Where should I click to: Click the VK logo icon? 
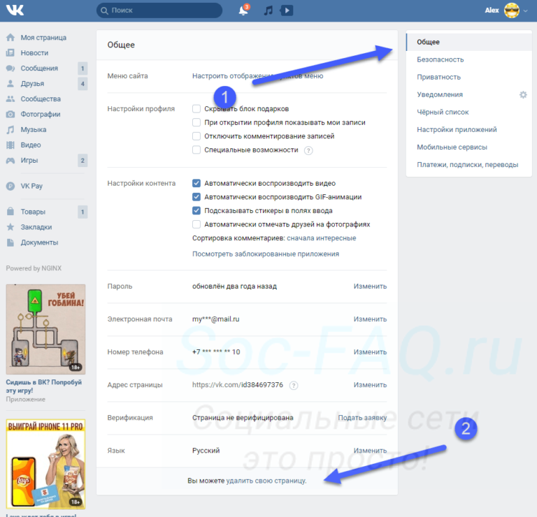[x=15, y=10]
